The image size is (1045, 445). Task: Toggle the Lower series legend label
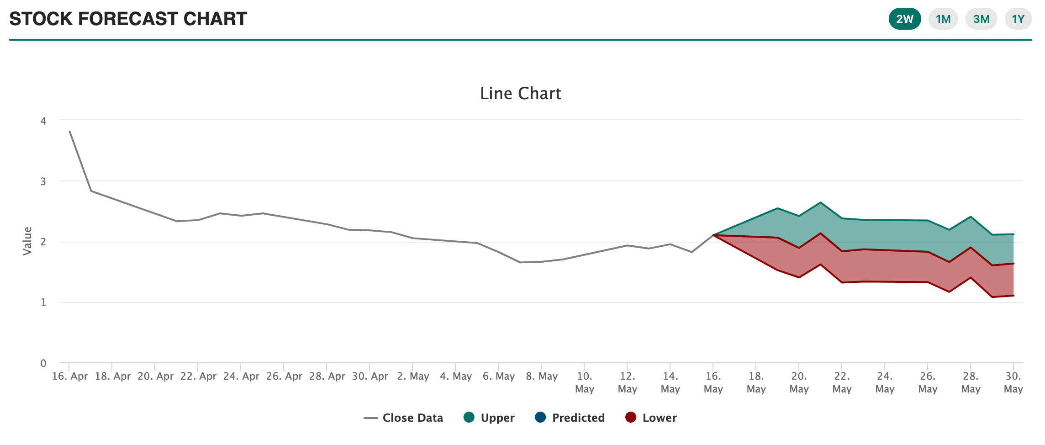coord(660,418)
